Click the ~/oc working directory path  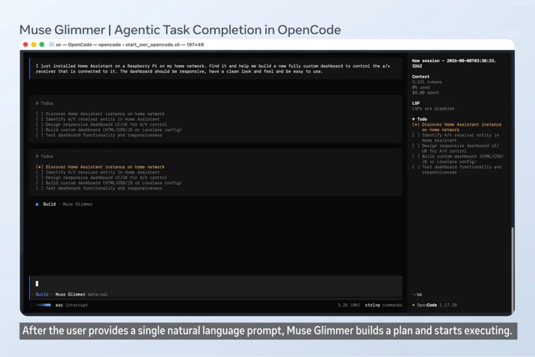click(x=417, y=294)
